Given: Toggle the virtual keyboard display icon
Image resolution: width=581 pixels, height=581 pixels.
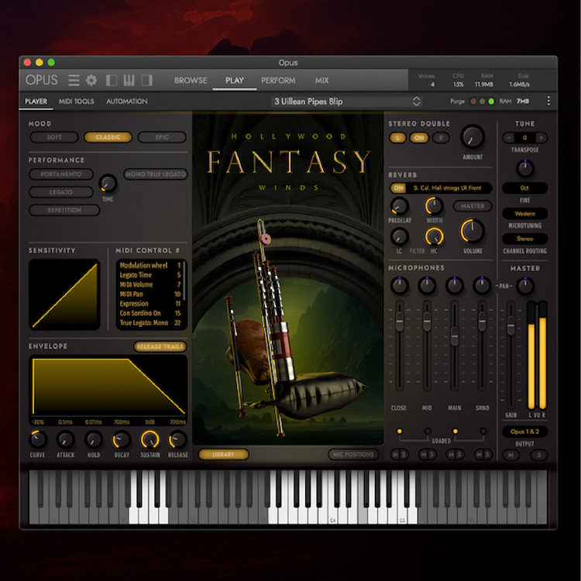Looking at the screenshot, I should point(129,80).
